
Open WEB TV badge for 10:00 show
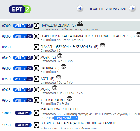tap(23, 113)
